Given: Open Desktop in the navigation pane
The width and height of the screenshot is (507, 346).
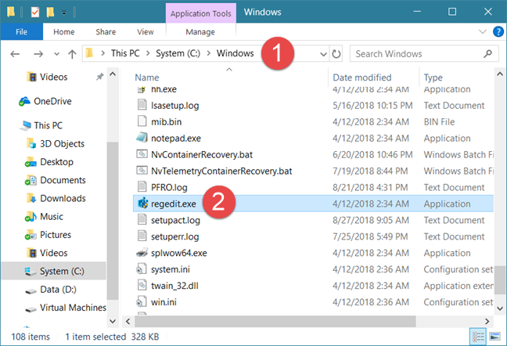Looking at the screenshot, I should [56, 162].
